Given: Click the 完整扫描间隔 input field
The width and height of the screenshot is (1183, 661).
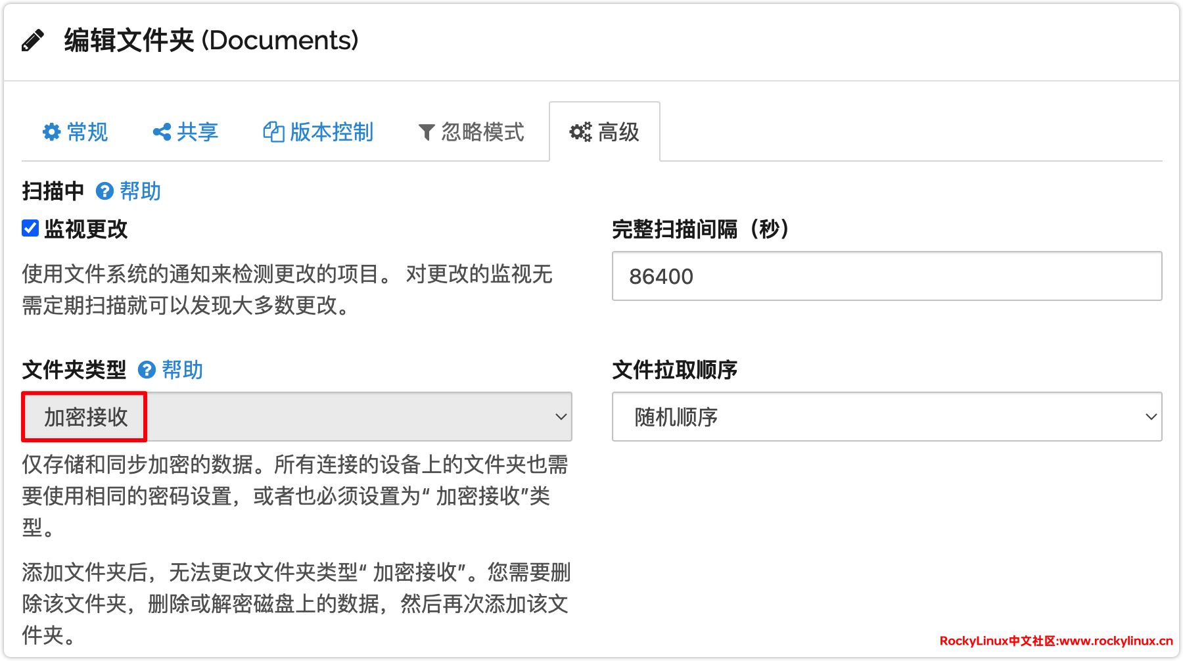Looking at the screenshot, I should pos(886,276).
